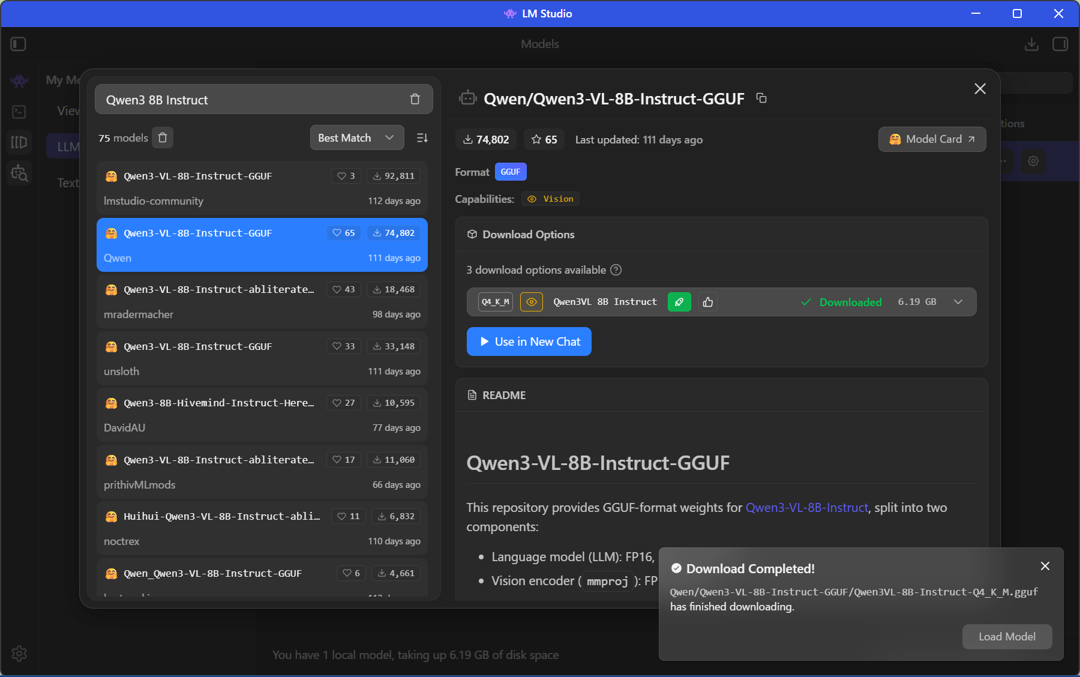The image size is (1080, 677).
Task: Click the Load Model button
Action: pyautogui.click(x=1006, y=637)
